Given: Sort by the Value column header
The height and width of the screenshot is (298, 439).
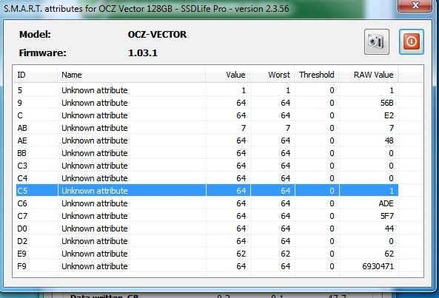Looking at the screenshot, I should pyautogui.click(x=227, y=75).
